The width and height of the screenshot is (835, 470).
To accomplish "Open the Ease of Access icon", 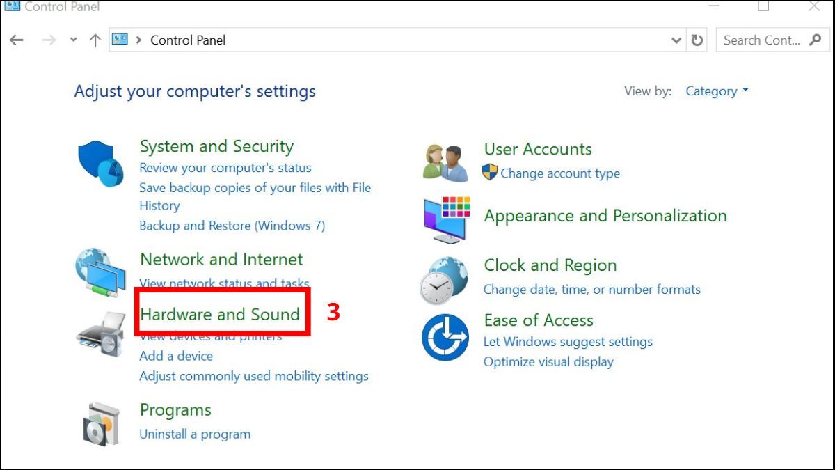I will point(445,337).
